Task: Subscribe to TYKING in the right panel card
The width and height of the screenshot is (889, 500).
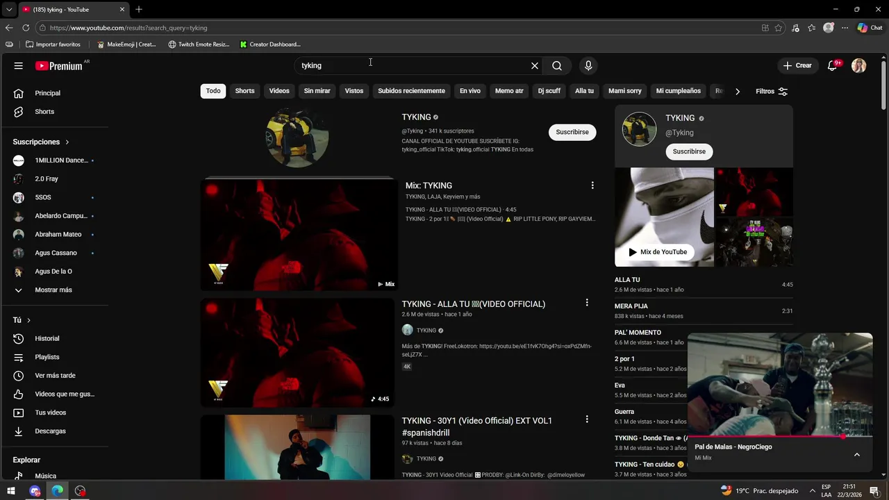Action: [x=689, y=151]
